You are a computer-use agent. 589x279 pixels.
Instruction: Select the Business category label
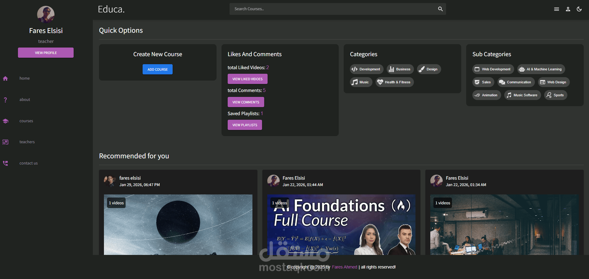(x=403, y=69)
